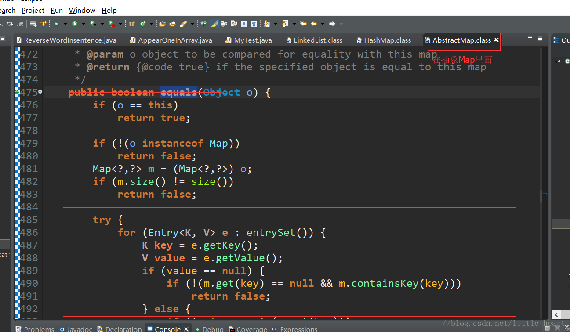Screen dimensions: 570x332
Task: Click the New Java Class icon
Action: (x=142, y=23)
